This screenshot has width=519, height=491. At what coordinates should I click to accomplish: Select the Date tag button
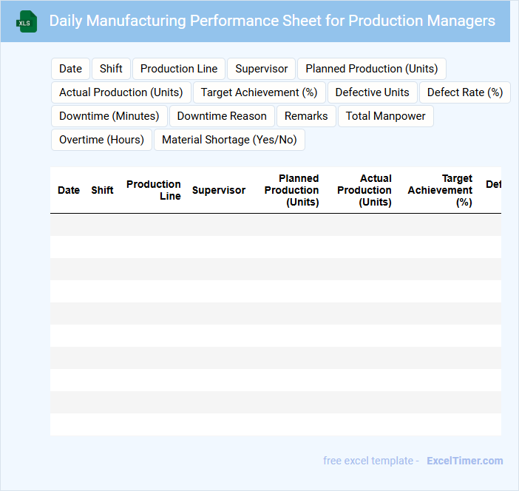(70, 69)
